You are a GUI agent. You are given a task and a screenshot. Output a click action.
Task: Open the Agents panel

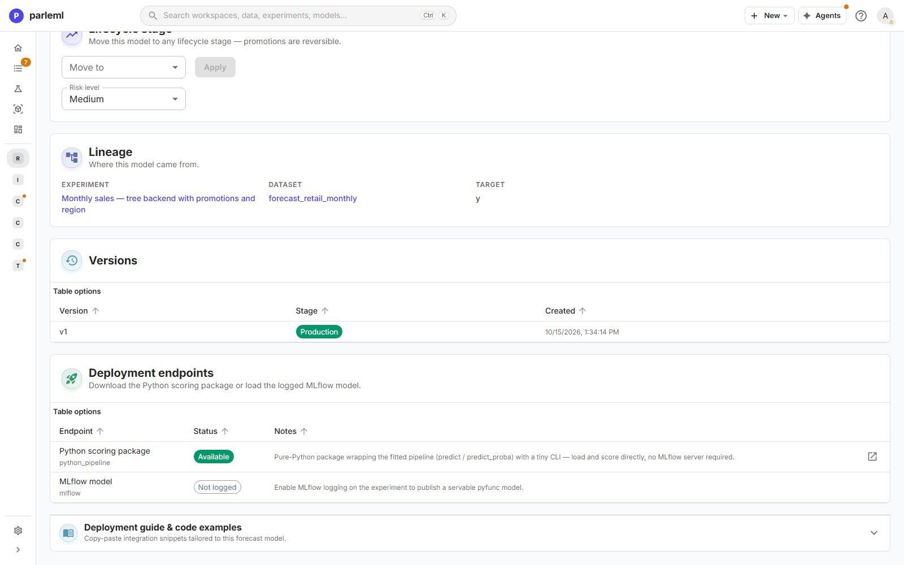(x=822, y=16)
